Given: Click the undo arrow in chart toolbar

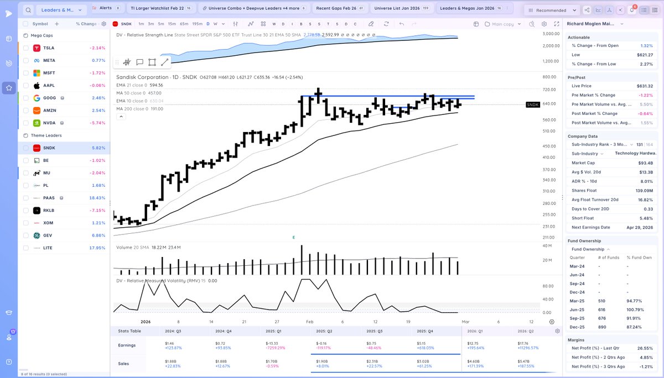Looking at the screenshot, I should (x=402, y=24).
